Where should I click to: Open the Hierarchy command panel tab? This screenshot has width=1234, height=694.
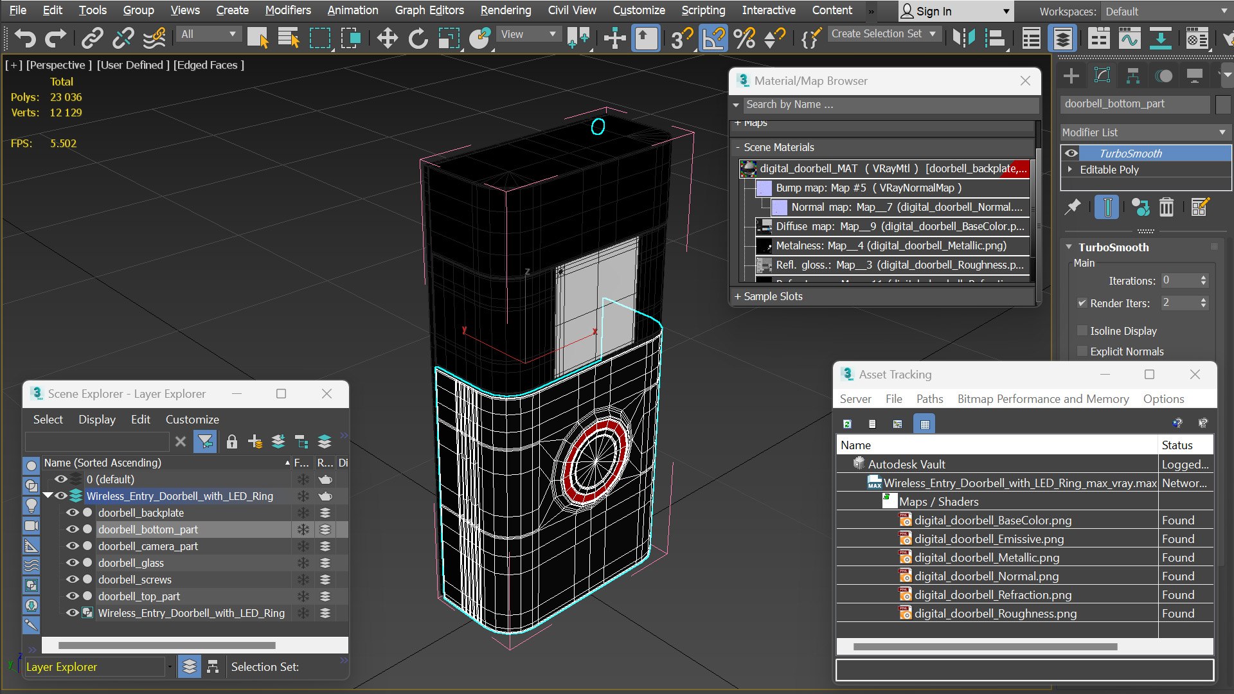pyautogui.click(x=1132, y=76)
